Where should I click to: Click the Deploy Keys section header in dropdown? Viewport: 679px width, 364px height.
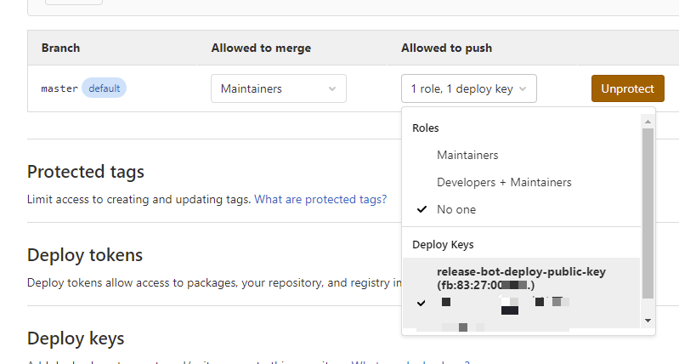(x=443, y=245)
